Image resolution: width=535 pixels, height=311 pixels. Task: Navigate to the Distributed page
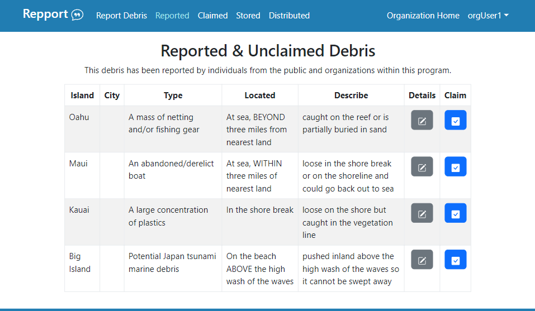(x=289, y=16)
